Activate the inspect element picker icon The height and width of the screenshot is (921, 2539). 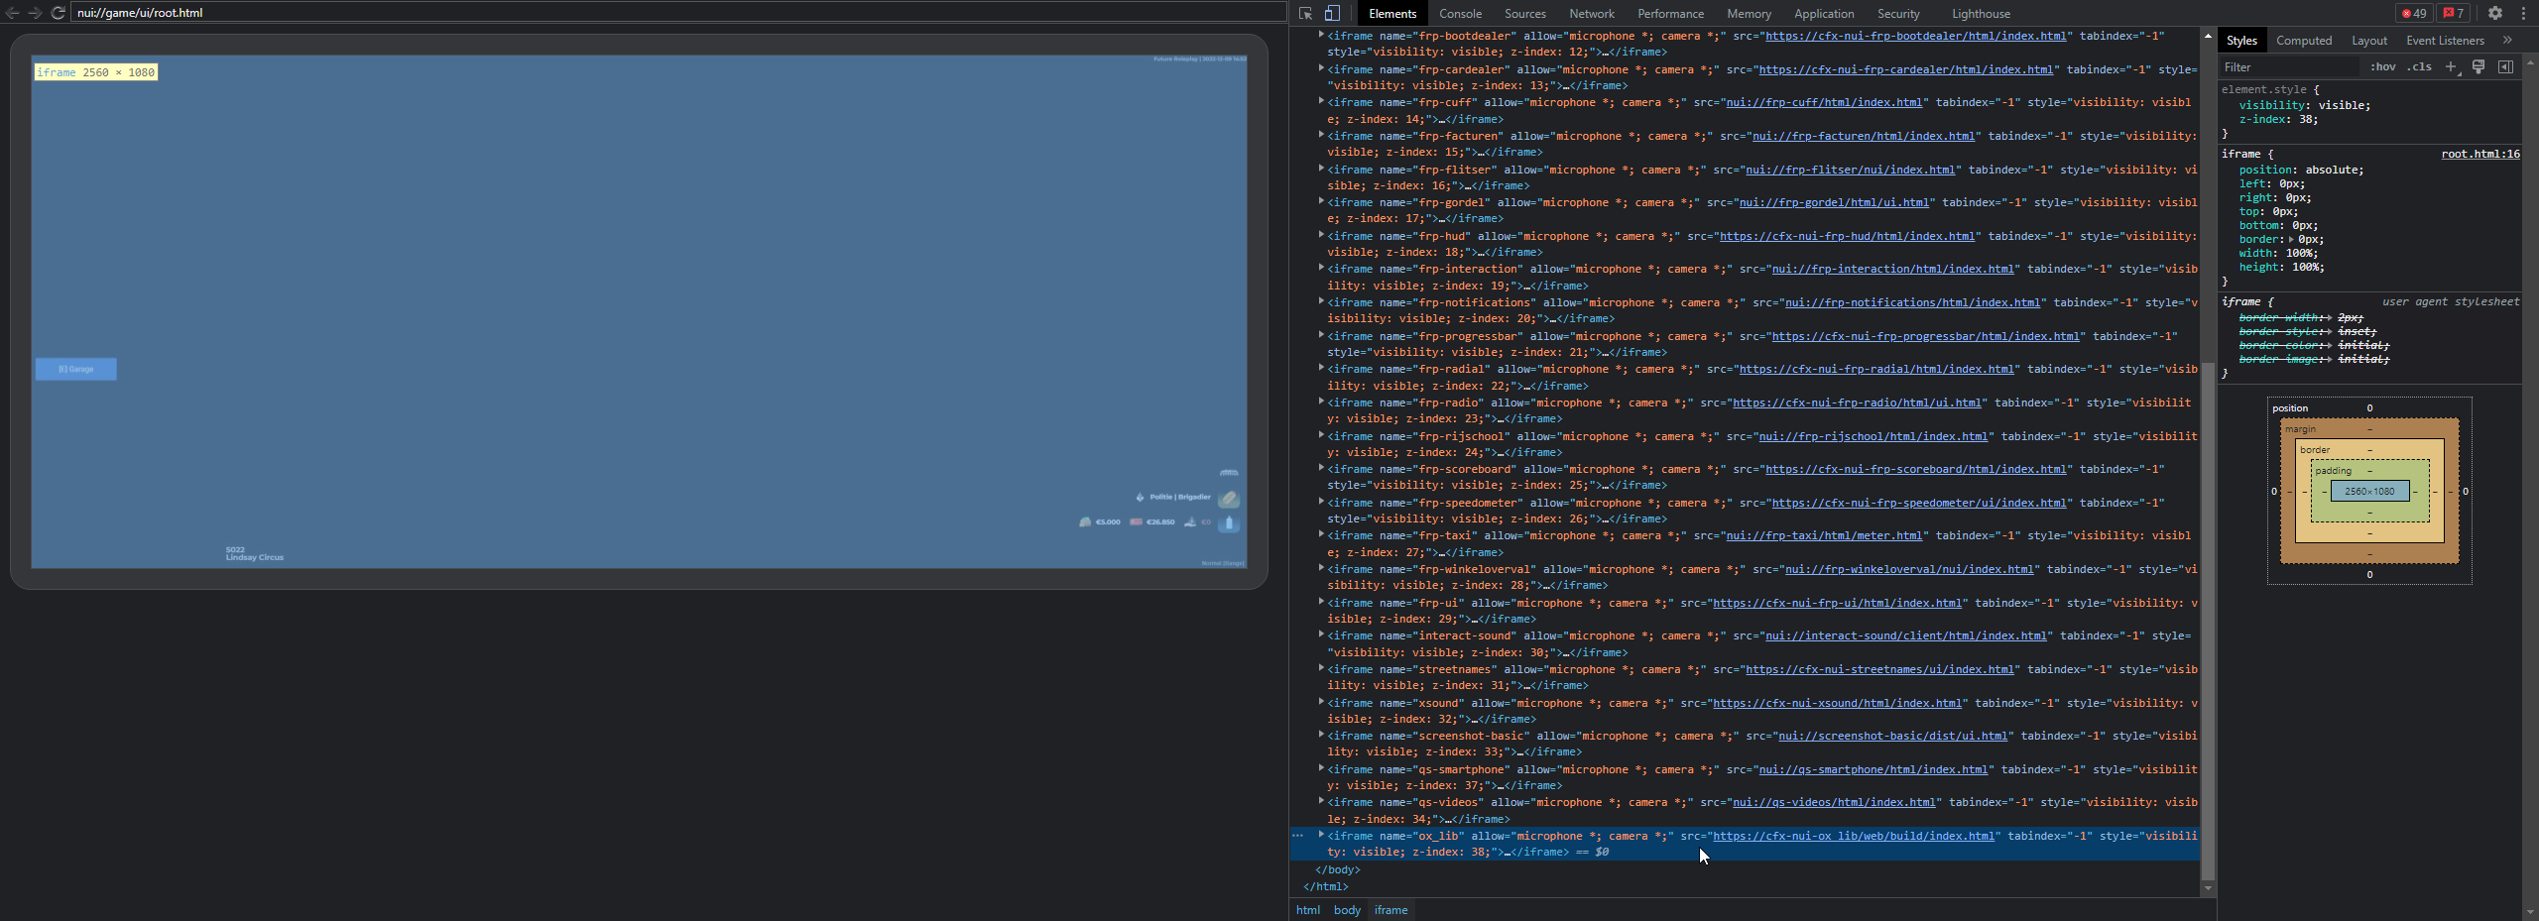(x=1305, y=14)
